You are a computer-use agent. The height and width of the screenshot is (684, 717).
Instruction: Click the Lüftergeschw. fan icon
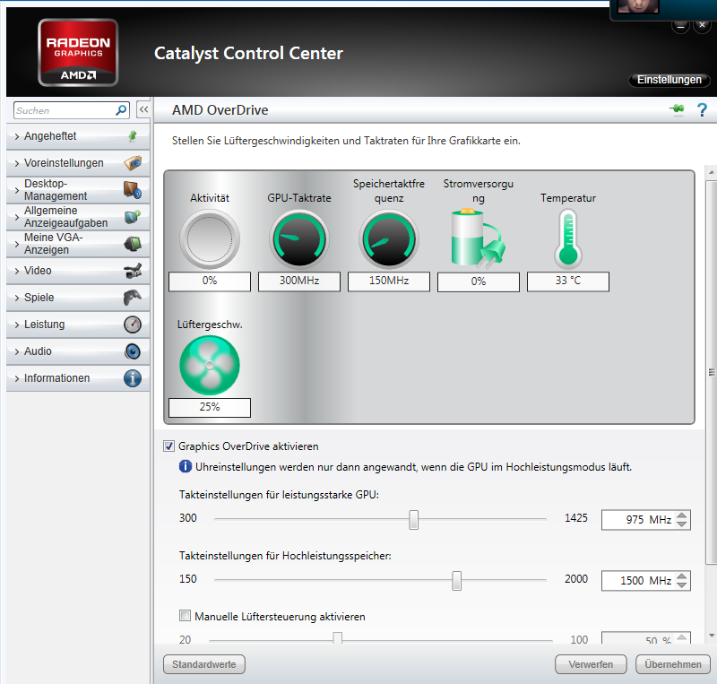click(x=210, y=365)
